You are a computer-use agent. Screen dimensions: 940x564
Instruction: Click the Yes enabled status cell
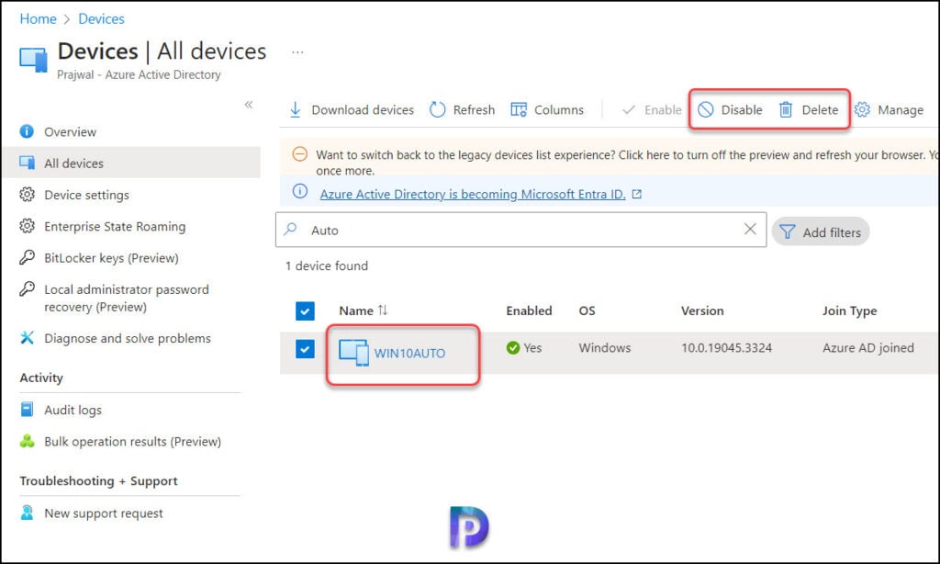(x=524, y=348)
